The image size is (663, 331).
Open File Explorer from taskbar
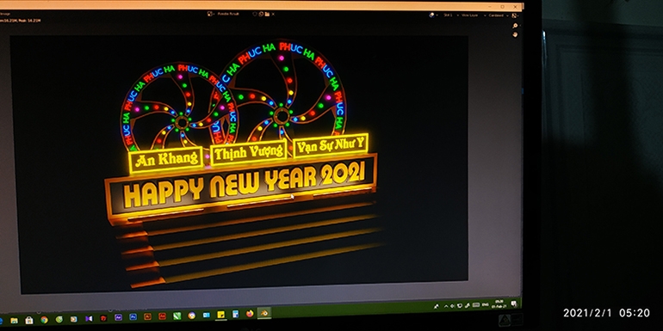(x=14, y=321)
